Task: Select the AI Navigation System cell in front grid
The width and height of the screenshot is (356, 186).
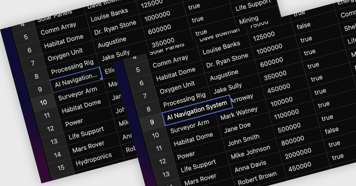Action: pos(198,111)
